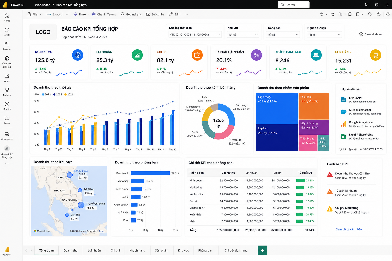Select the Excel / SharePoint icon
Screen dimensions: 392x261
click(x=344, y=136)
